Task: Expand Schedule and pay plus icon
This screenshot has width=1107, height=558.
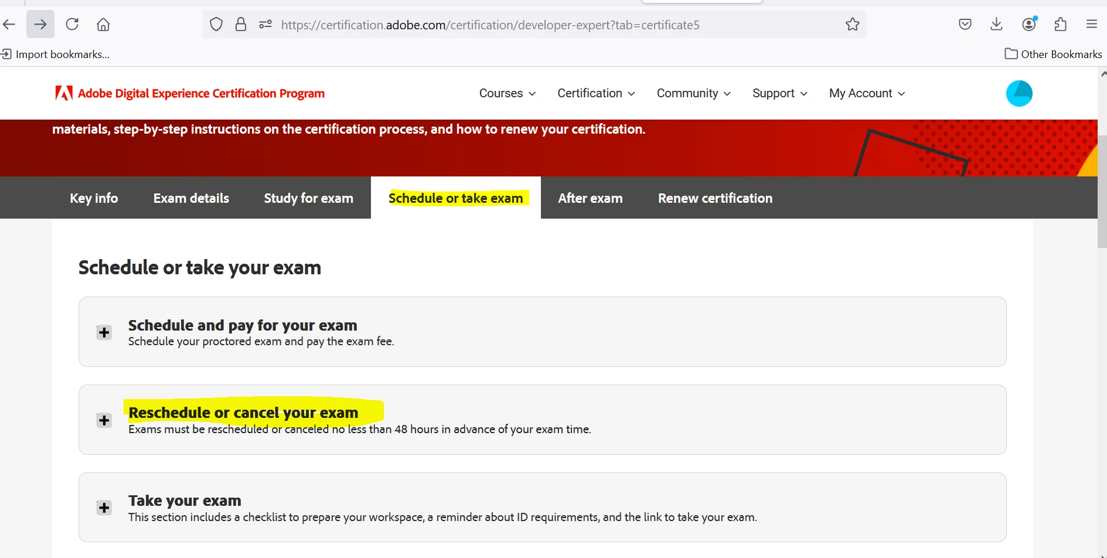Action: (x=104, y=332)
